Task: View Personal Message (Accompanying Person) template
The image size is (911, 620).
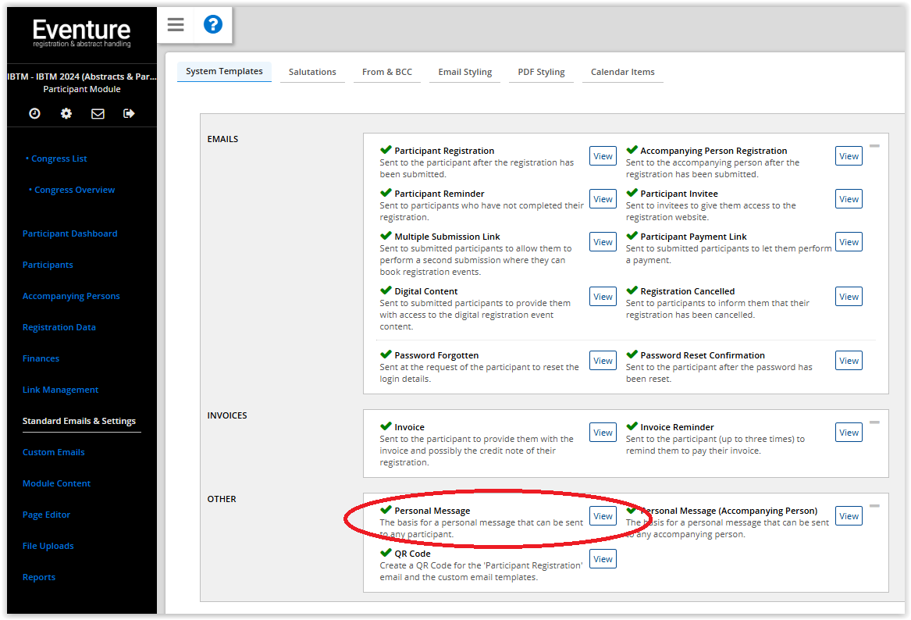Action: 849,516
